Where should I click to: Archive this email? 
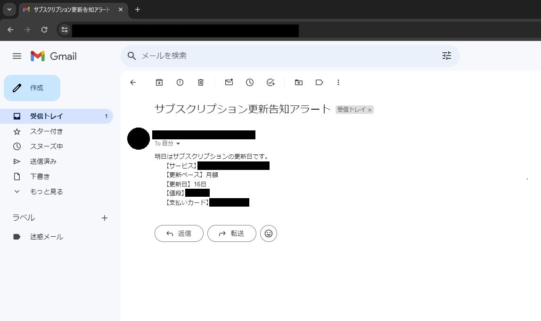pyautogui.click(x=159, y=82)
